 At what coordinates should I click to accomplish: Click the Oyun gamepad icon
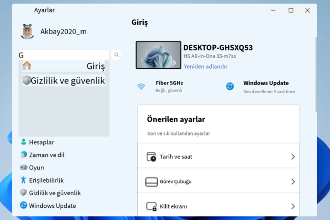[x=23, y=167]
